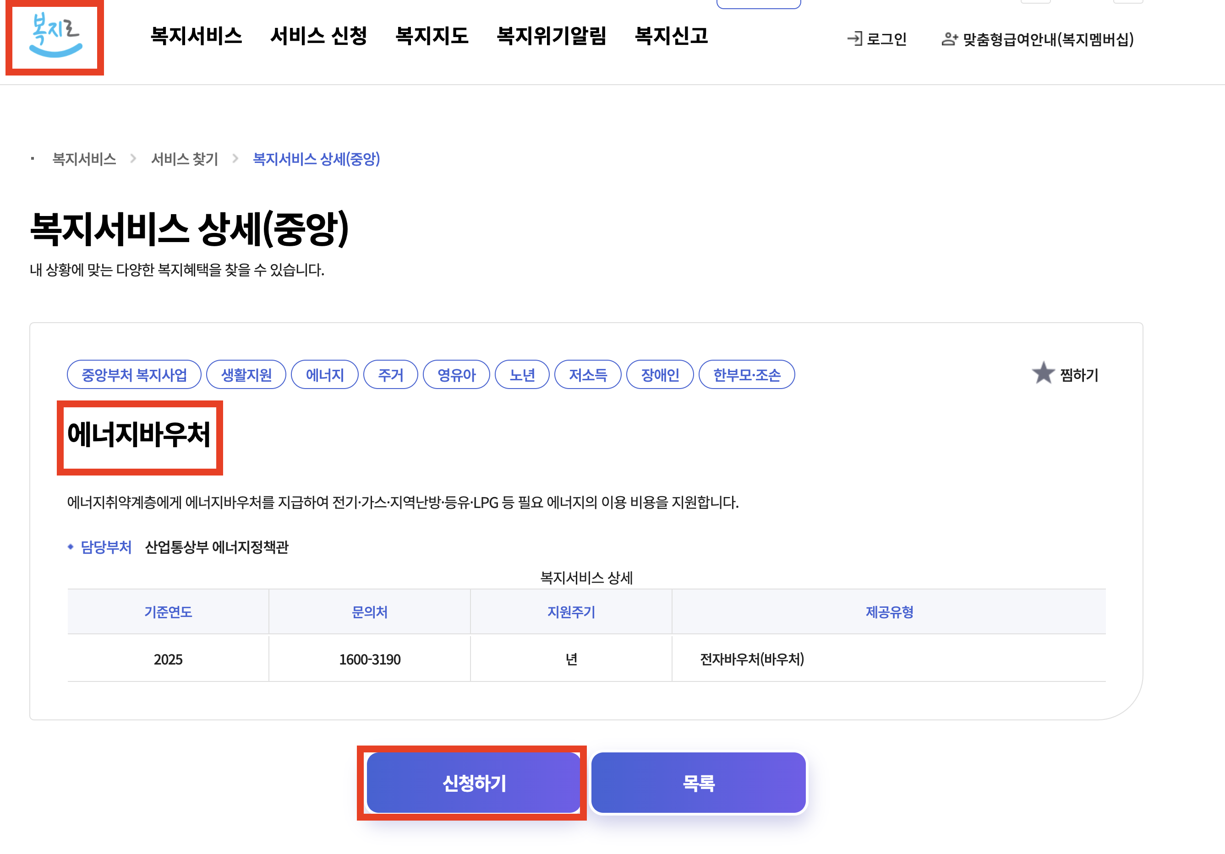Click the 복지서비스 breadcrumb link

pyautogui.click(x=84, y=159)
